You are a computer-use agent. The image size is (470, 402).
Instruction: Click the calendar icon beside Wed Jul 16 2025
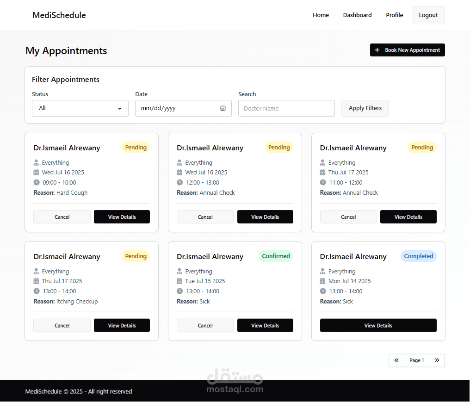(x=36, y=172)
